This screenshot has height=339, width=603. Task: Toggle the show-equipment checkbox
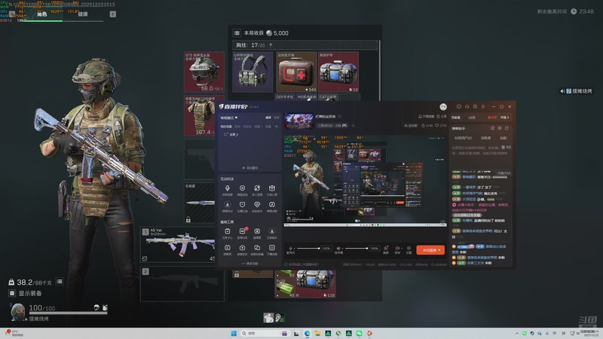pyautogui.click(x=12, y=293)
